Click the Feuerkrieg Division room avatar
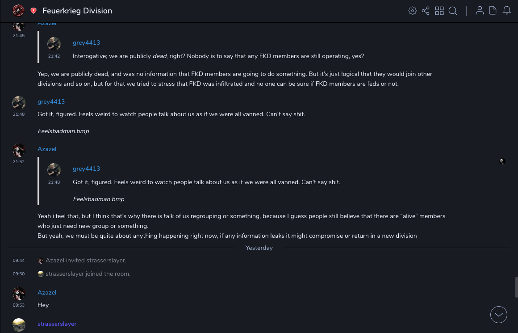Screen dimensions: 518x333 coord(18,11)
